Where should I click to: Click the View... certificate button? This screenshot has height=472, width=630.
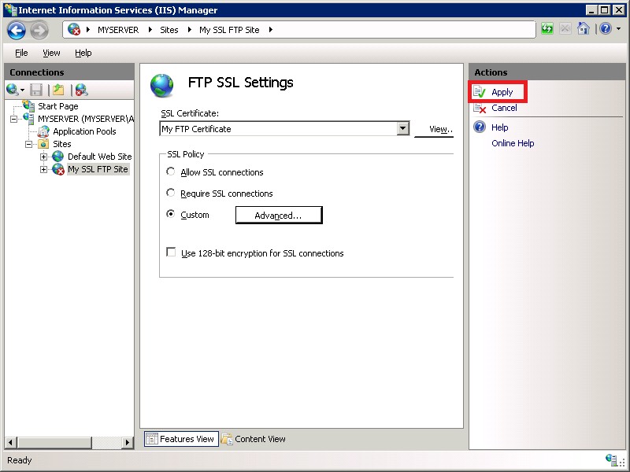(434, 129)
